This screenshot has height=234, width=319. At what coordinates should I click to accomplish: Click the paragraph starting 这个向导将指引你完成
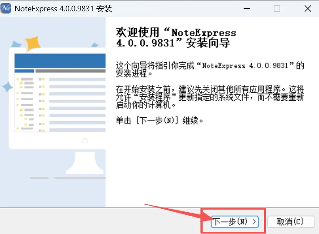click(x=210, y=70)
